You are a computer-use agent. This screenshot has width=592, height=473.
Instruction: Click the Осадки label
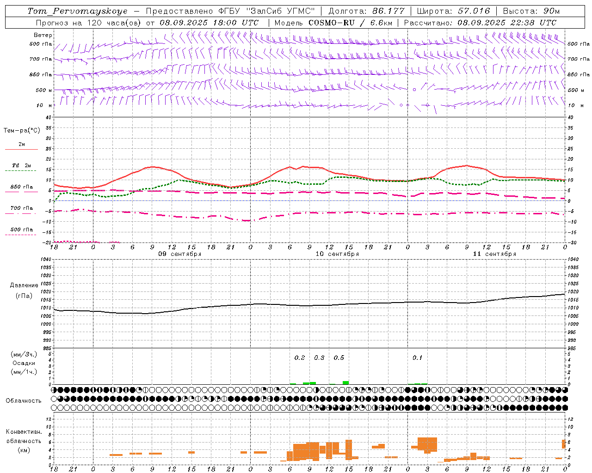pyautogui.click(x=24, y=364)
